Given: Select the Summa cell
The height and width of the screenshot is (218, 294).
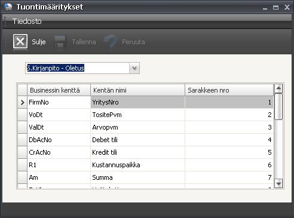Looking at the screenshot, I should 137,177.
